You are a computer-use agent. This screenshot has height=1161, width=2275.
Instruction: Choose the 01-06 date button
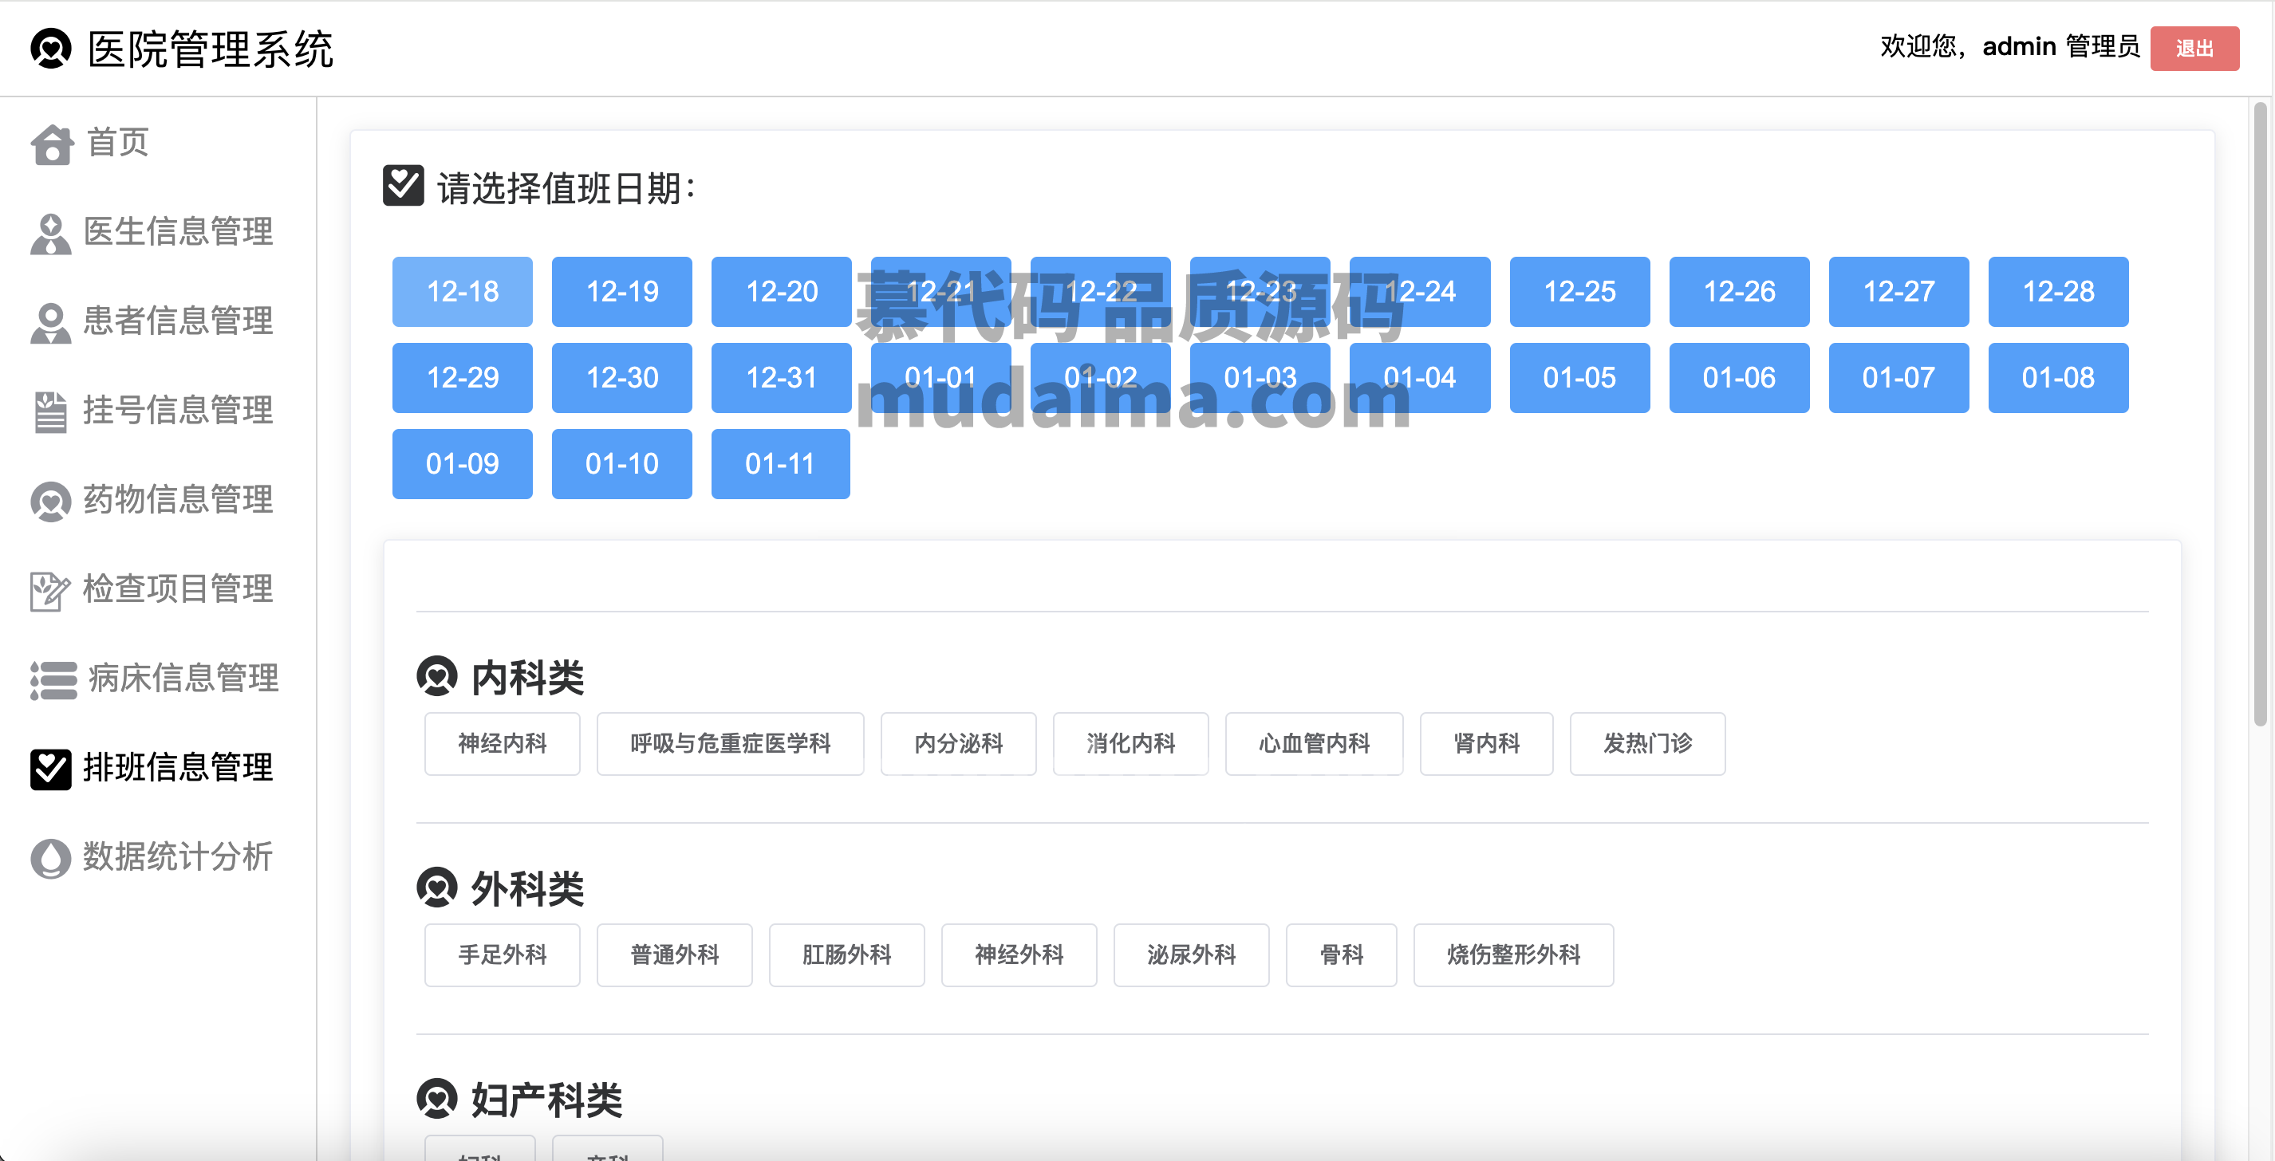1739,377
